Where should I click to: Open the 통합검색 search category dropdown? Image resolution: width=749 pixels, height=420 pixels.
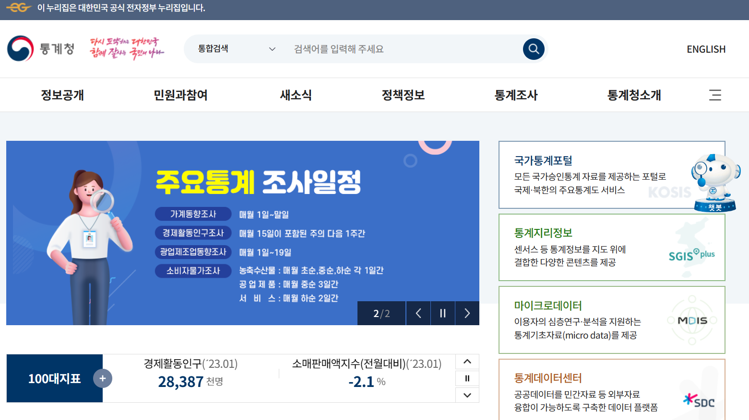point(235,48)
